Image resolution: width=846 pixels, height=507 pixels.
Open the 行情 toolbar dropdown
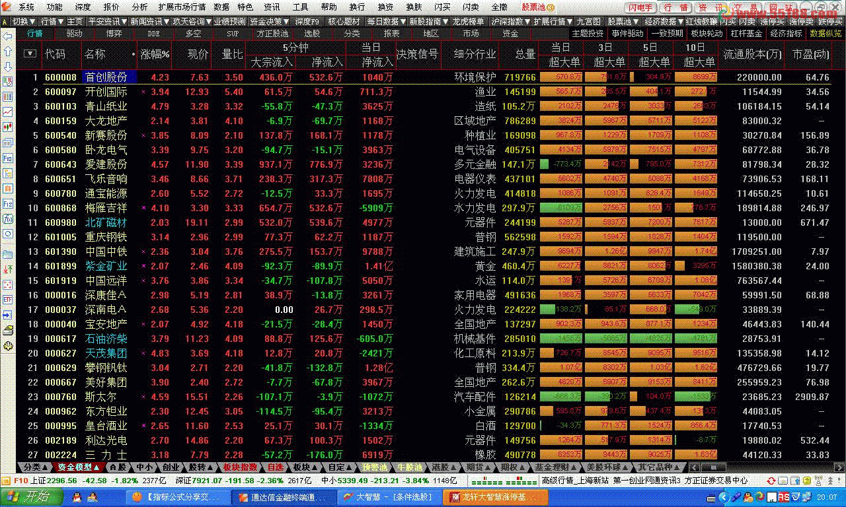coord(52,21)
